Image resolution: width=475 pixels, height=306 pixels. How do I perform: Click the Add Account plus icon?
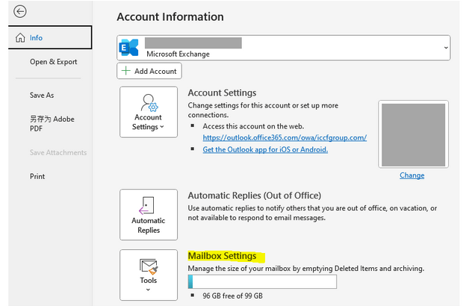pyautogui.click(x=126, y=71)
